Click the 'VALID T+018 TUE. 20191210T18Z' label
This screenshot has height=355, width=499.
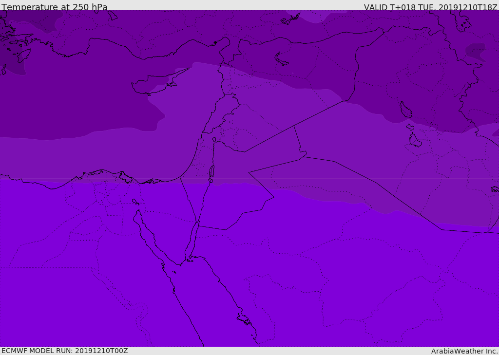pos(431,7)
